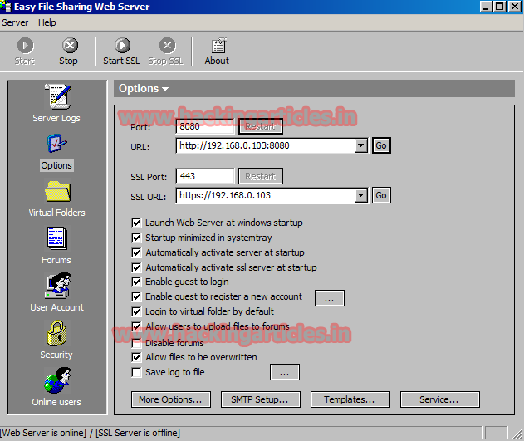Screen dimensions: 524x441
Task: Uncheck Launch Web Server at windows startup
Action: 136,223
